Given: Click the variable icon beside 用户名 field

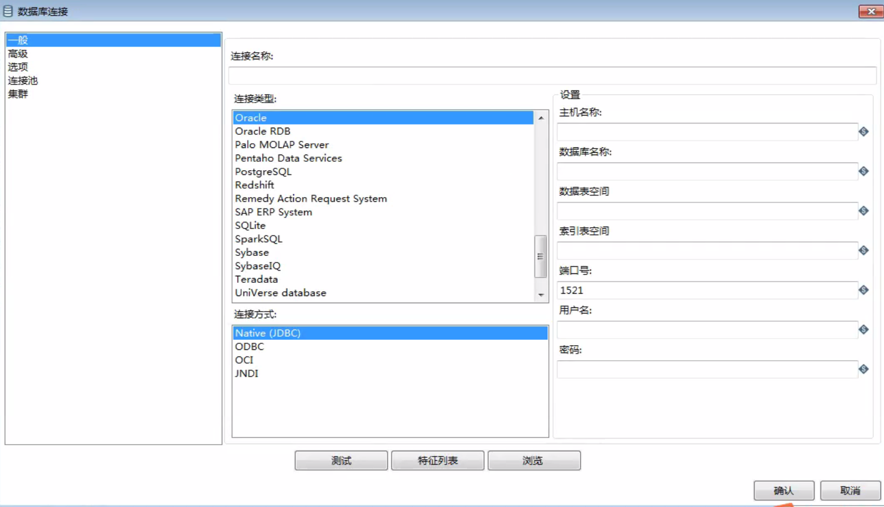Looking at the screenshot, I should [864, 330].
